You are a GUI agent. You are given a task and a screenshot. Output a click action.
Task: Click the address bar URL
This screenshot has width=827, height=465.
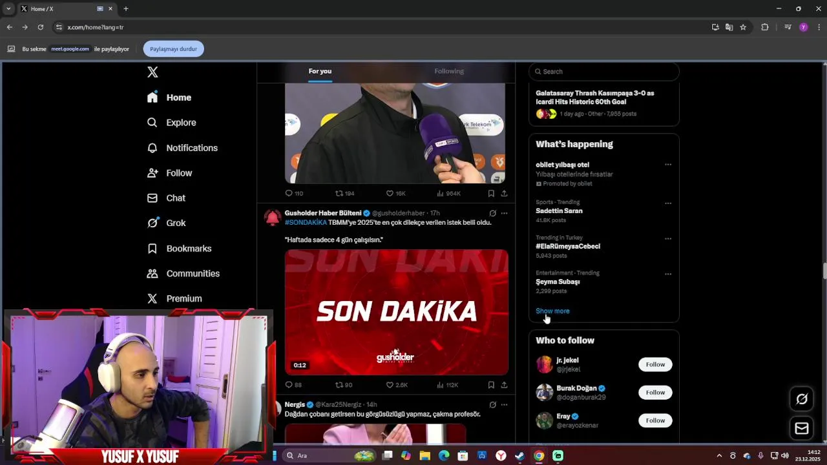(x=96, y=27)
